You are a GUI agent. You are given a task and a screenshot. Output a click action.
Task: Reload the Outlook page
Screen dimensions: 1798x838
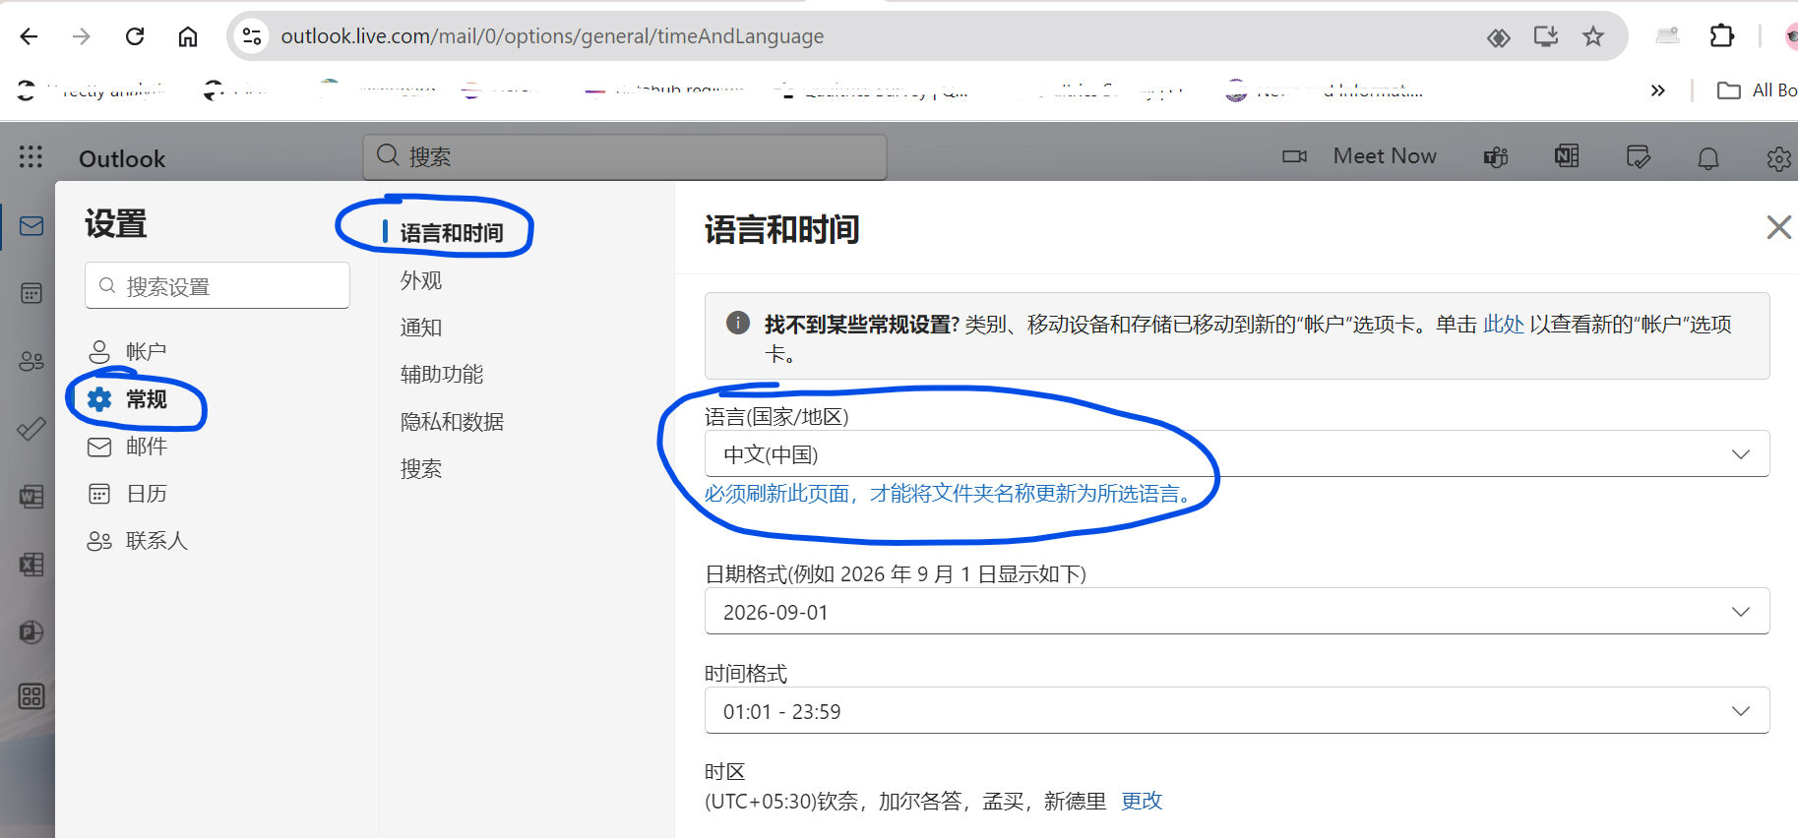(x=135, y=36)
